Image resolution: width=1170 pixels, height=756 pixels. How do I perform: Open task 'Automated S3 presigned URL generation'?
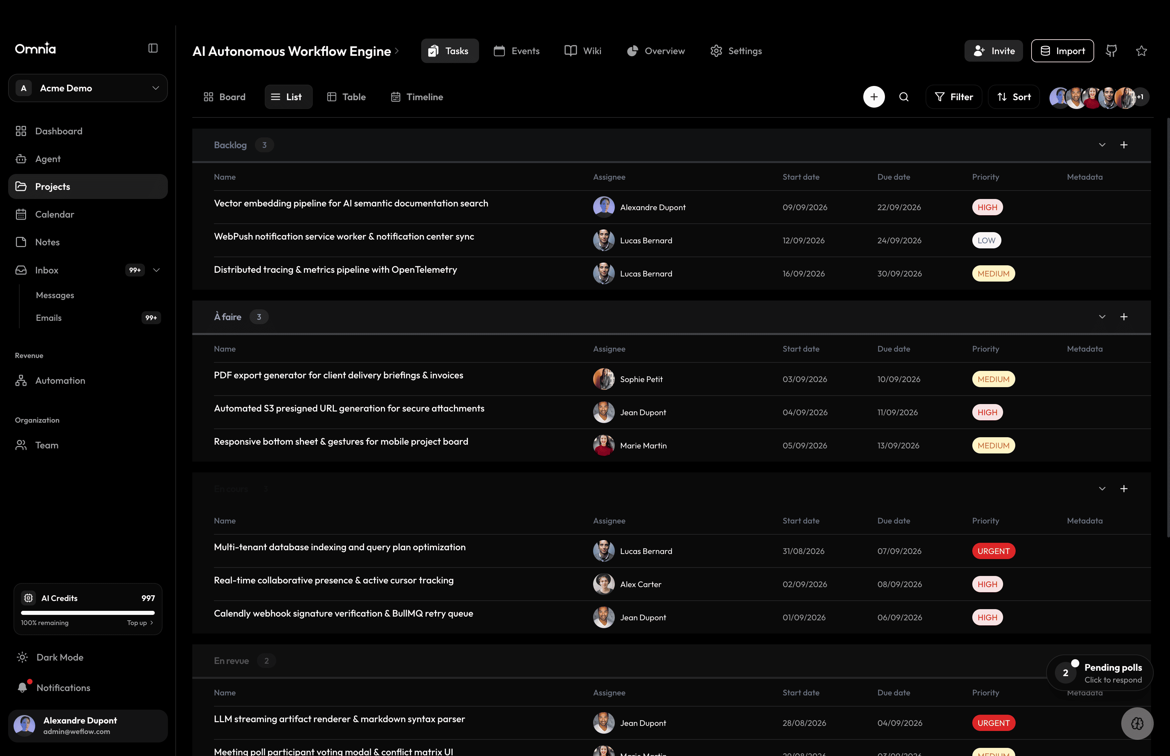(349, 408)
